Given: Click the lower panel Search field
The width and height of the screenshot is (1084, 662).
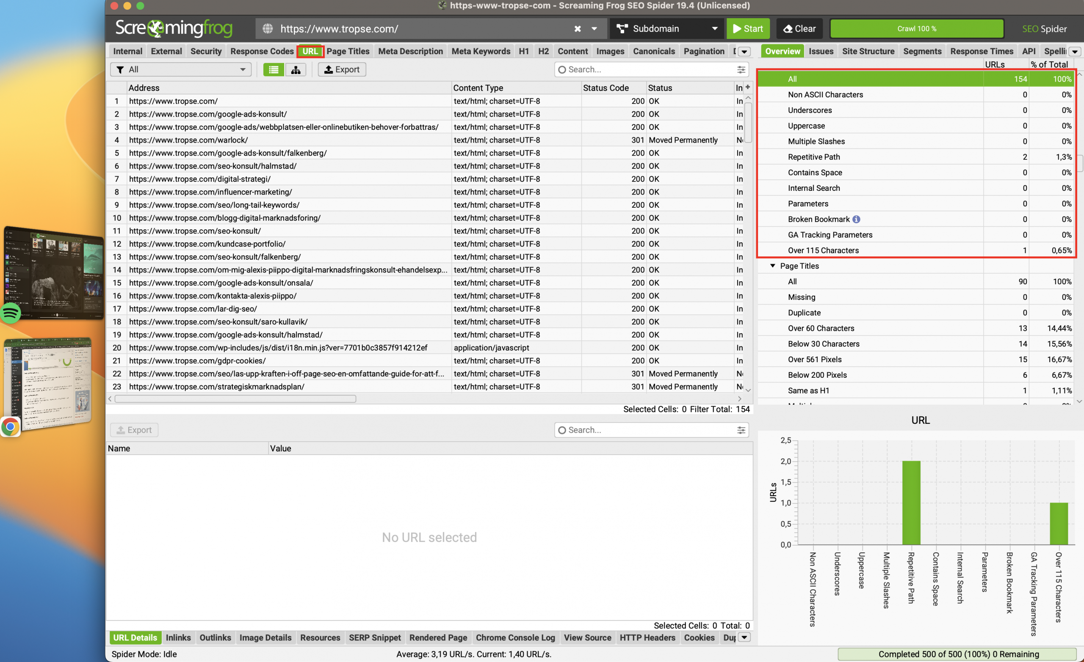Looking at the screenshot, I should [652, 430].
